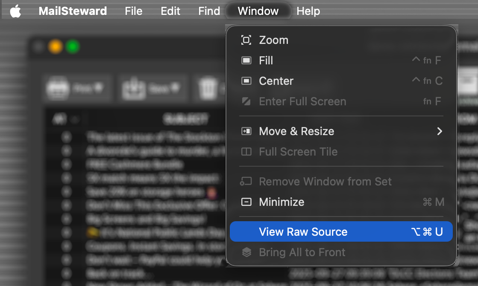
Task: Click the Minimize icon in the Window menu
Action: pyautogui.click(x=246, y=202)
